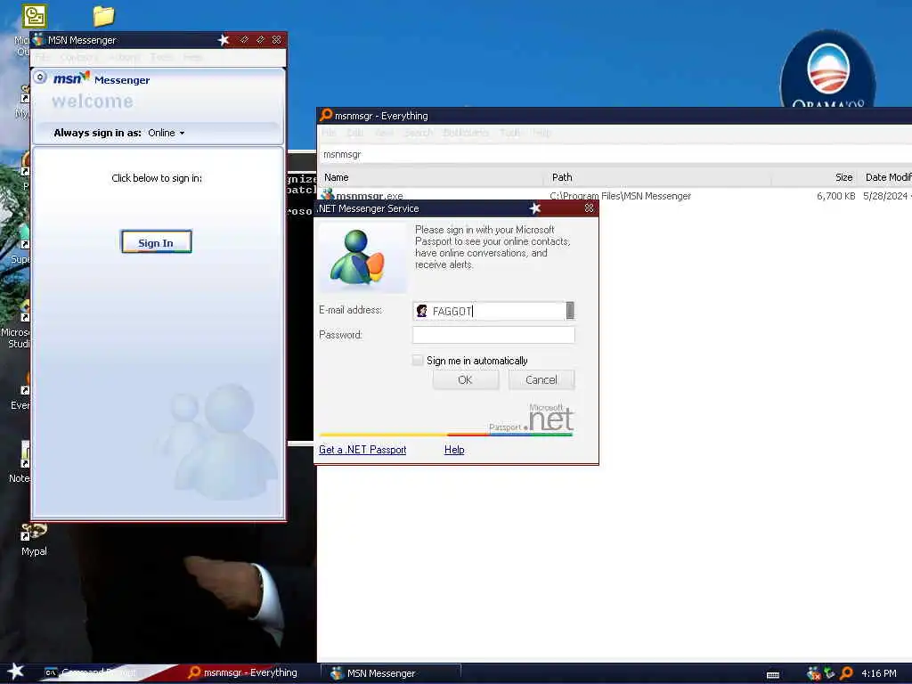
Task: Click Cancel in the sign-in dialog
Action: tap(541, 379)
